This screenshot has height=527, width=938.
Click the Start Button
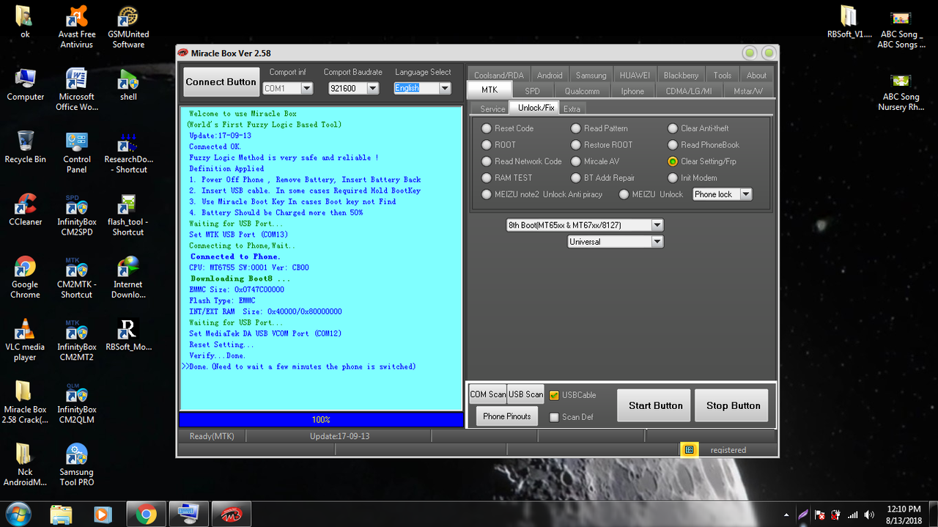(x=655, y=405)
